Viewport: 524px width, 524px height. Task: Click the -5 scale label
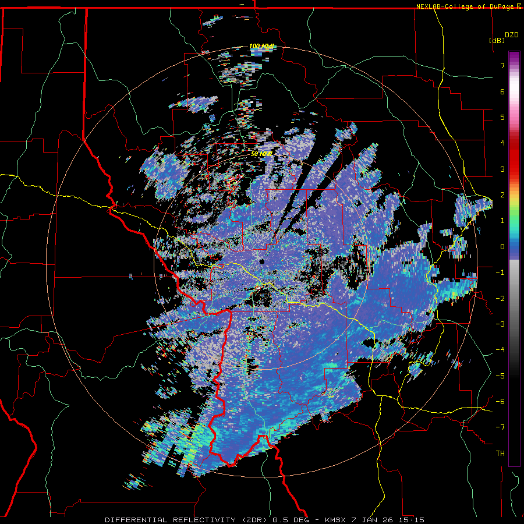tap(500, 376)
